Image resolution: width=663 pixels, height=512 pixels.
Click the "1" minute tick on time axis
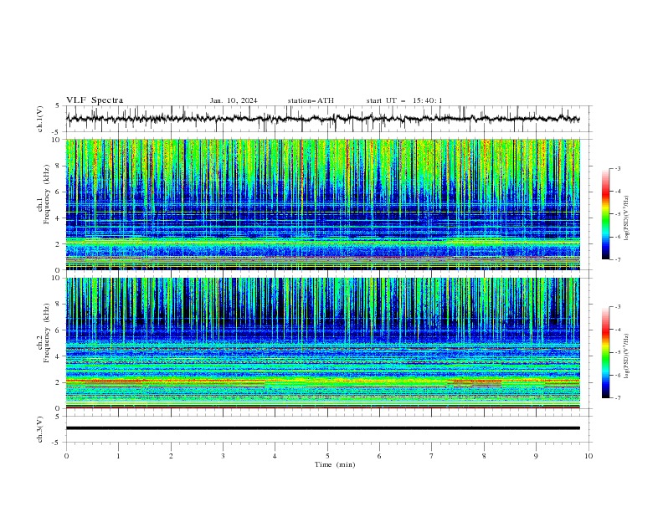tap(118, 456)
